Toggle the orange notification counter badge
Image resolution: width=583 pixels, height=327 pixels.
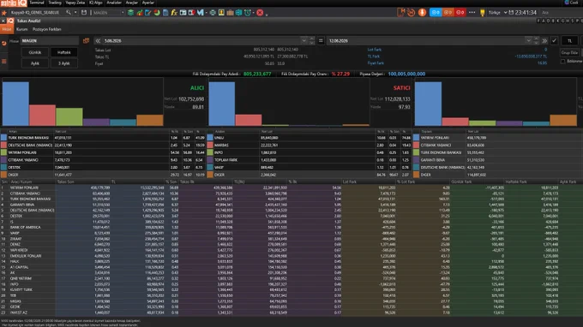click(448, 12)
